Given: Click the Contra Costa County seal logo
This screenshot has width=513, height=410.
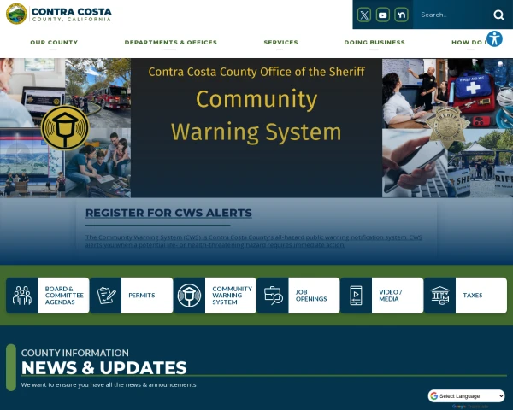Looking at the screenshot, I should pyautogui.click(x=16, y=14).
